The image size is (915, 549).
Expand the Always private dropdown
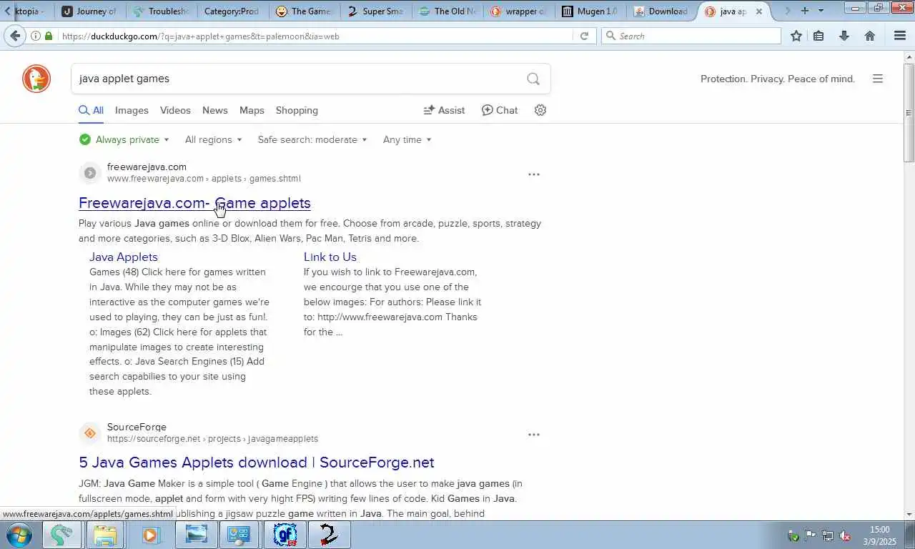pyautogui.click(x=124, y=140)
